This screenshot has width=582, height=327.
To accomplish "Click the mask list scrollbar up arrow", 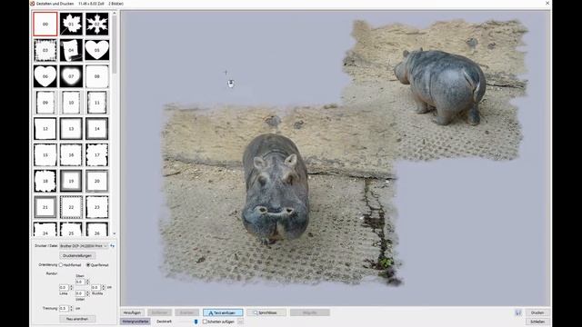I will (x=114, y=14).
